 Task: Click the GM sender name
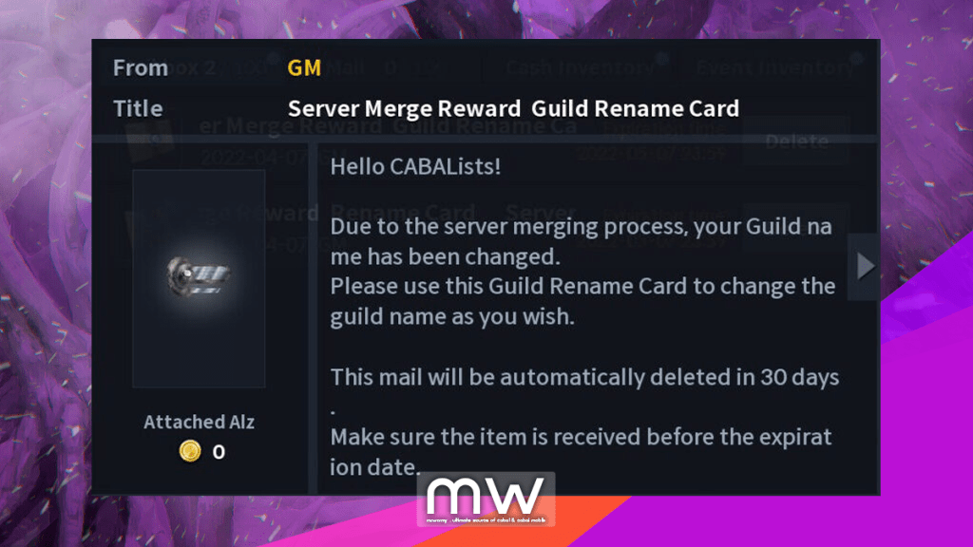[304, 67]
